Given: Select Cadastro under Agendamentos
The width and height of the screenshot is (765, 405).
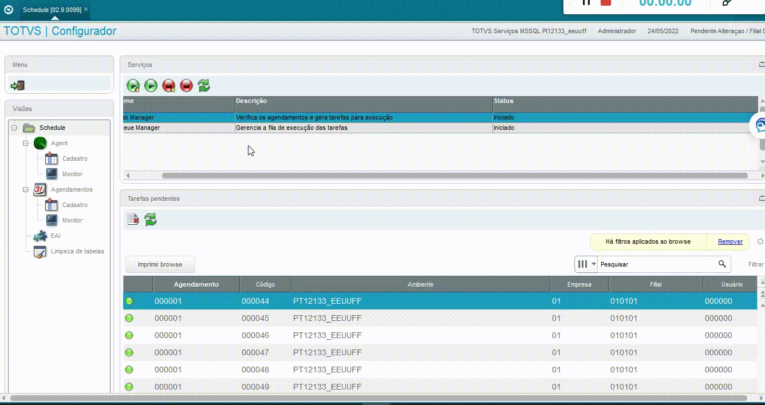Looking at the screenshot, I should (75, 205).
